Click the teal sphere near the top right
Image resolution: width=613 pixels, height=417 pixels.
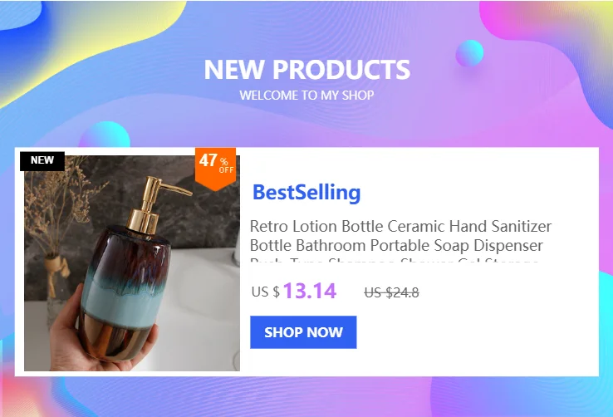click(469, 53)
